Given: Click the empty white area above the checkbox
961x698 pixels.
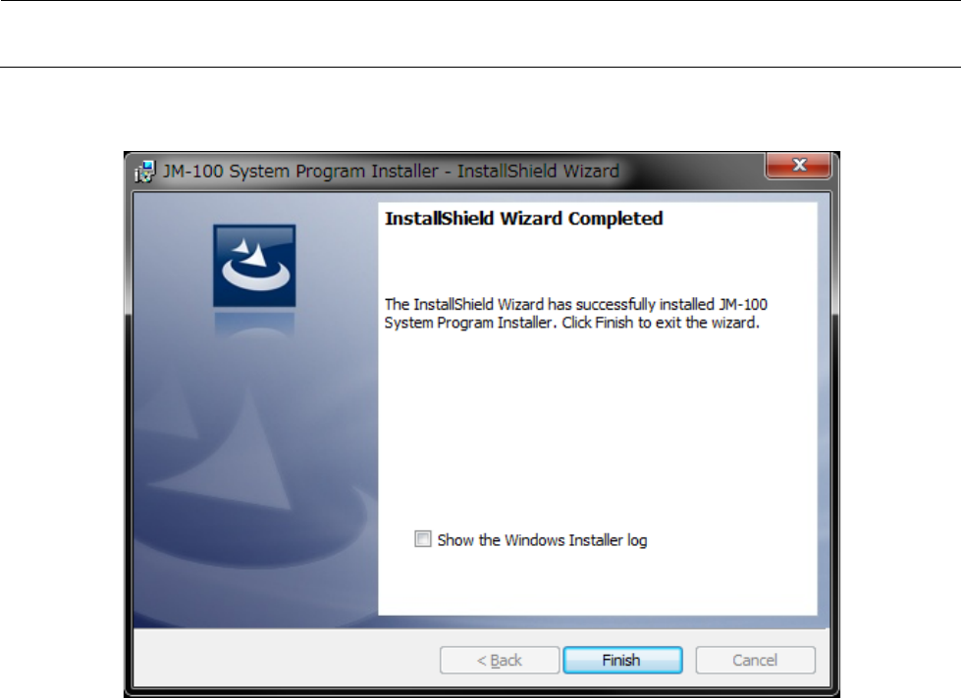Looking at the screenshot, I should [x=598, y=428].
